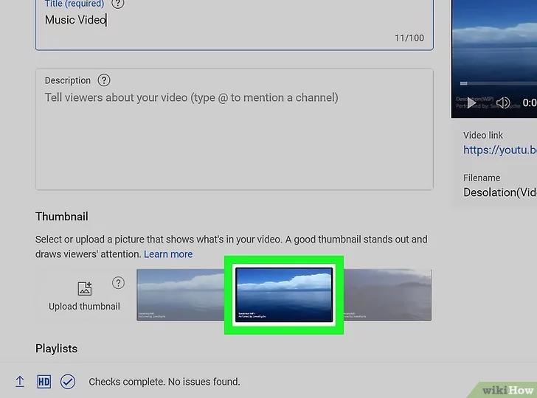Select the first auto-generated thumbnail on the left
The image size is (537, 398).
[181, 295]
